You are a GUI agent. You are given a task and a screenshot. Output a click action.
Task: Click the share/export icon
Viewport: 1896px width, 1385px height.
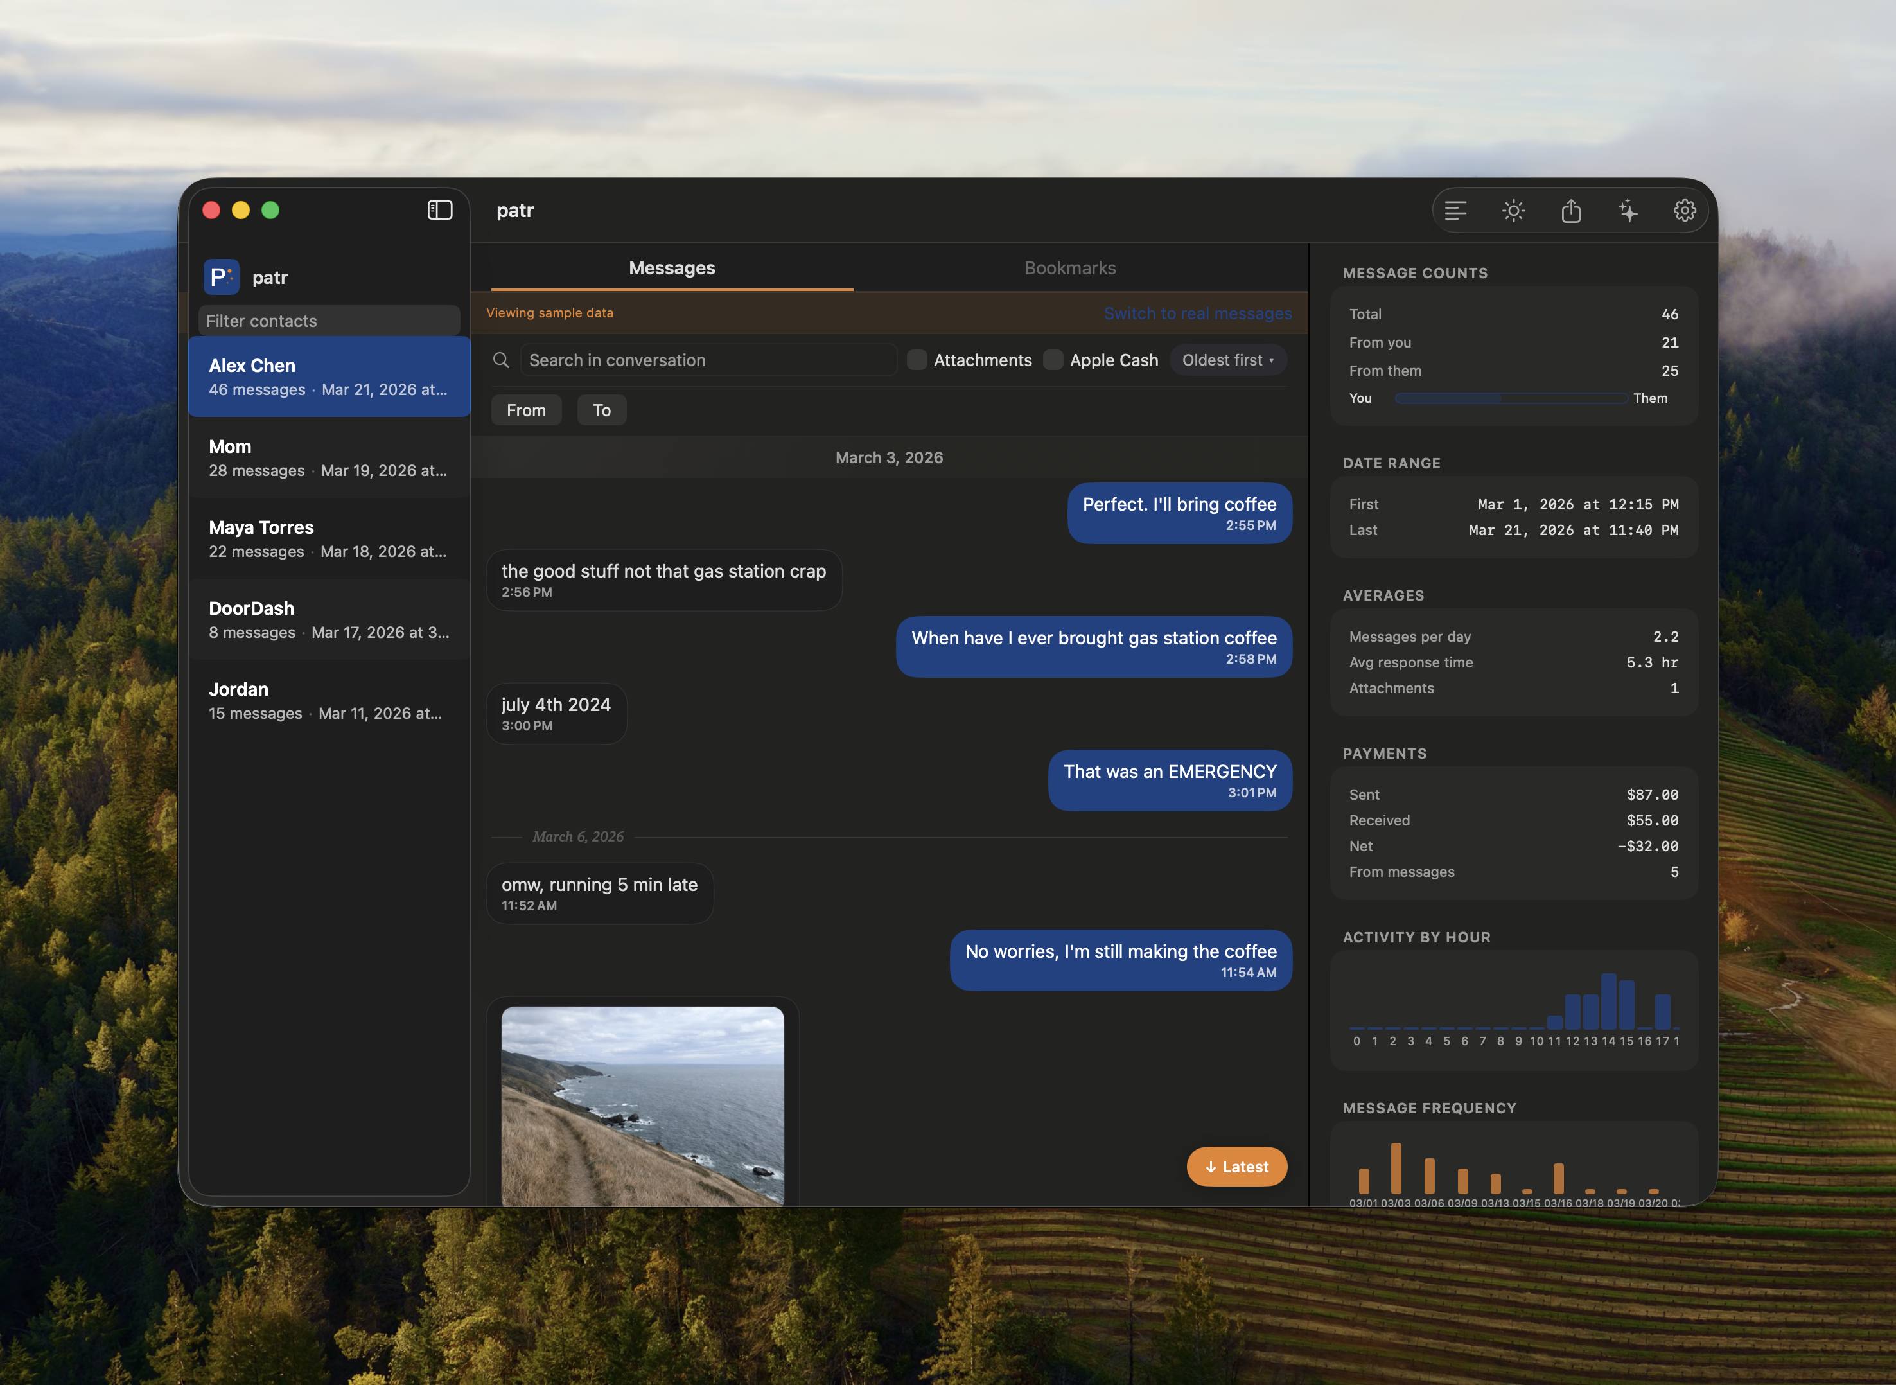[x=1571, y=211]
